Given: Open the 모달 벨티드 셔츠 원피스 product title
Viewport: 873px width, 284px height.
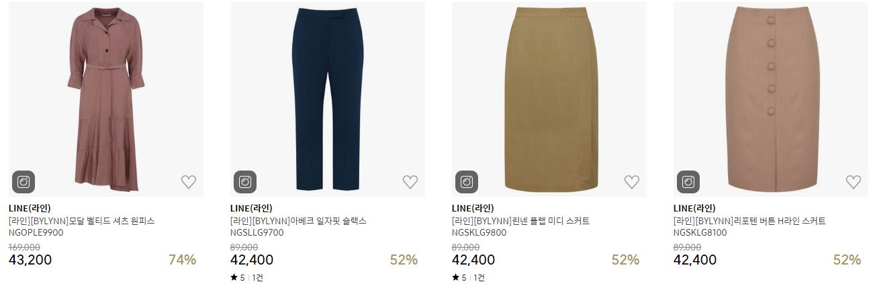Looking at the screenshot, I should point(82,221).
